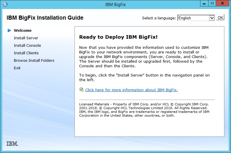The height and width of the screenshot is (153, 231).
Task: Minimize the IBM BigFix window
Action: pyautogui.click(x=204, y=3)
